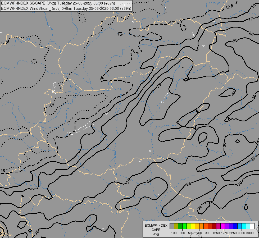Pick the white legend swatch

click(252, 226)
